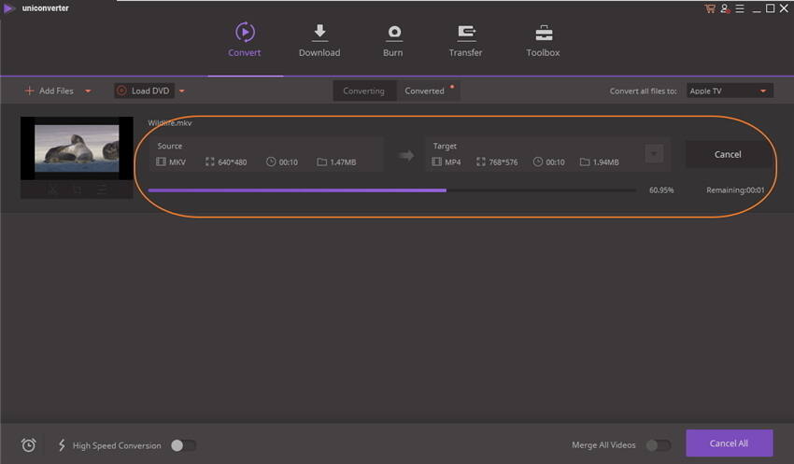The image size is (794, 464).
Task: Open the target format settings dropdown
Action: 654,154
